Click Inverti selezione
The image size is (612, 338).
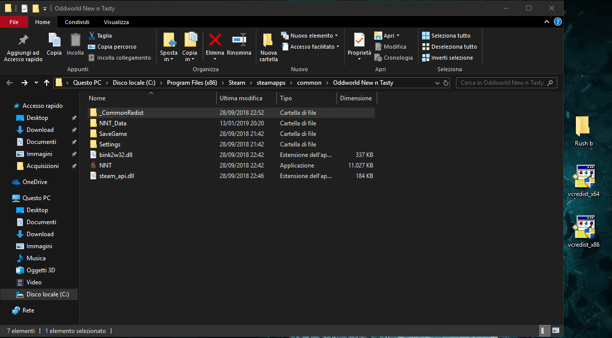pos(447,58)
